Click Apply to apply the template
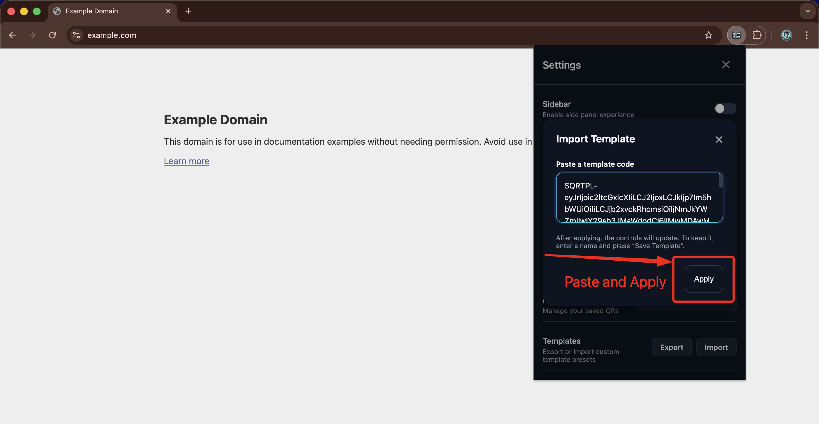 [703, 279]
